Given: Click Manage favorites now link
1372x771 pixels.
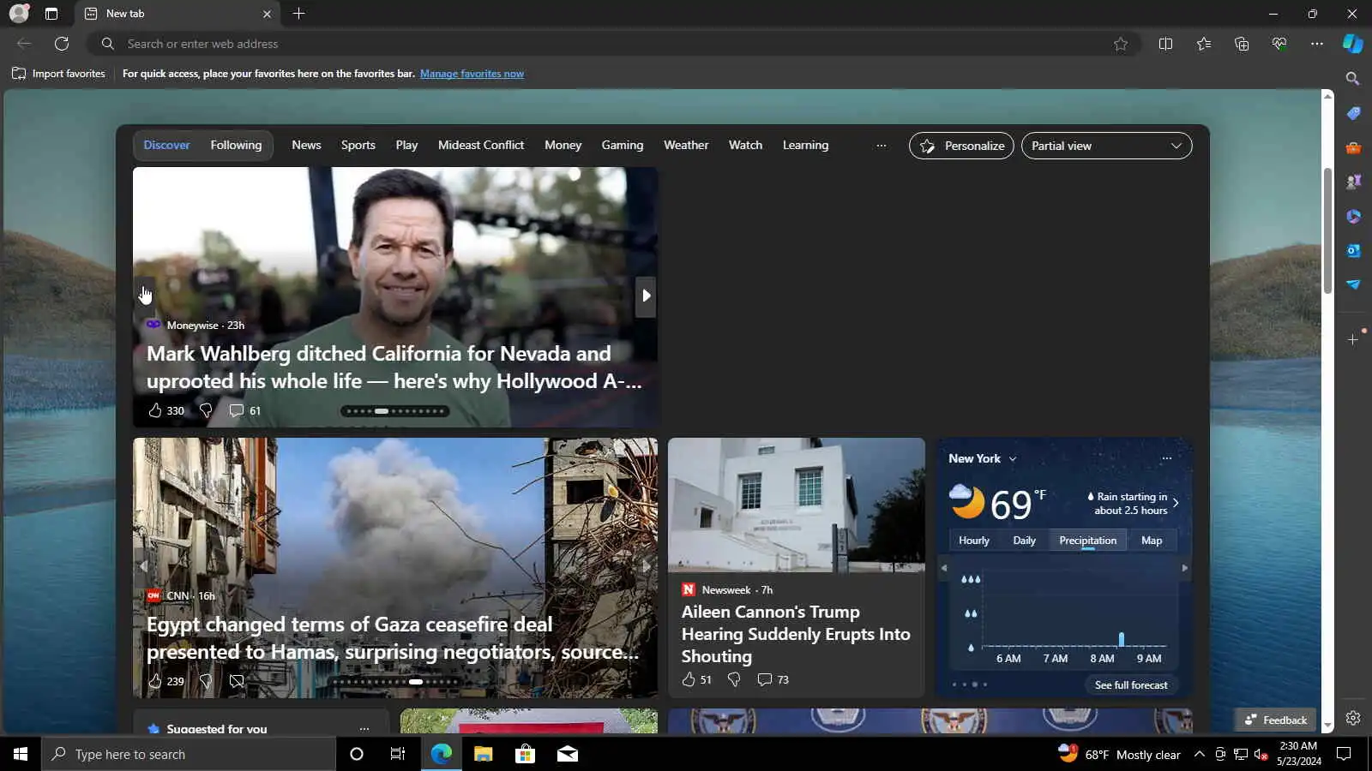Looking at the screenshot, I should click(x=472, y=74).
